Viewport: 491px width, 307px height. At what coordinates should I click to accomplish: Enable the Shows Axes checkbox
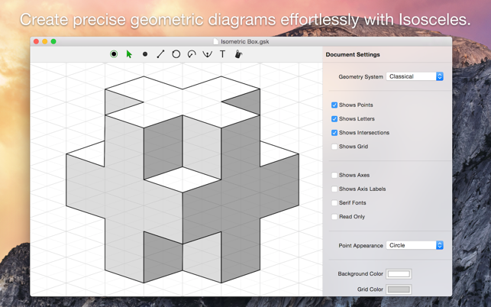point(334,175)
